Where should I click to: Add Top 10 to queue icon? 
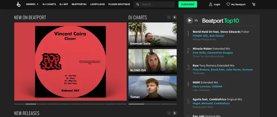(x=196, y=20)
